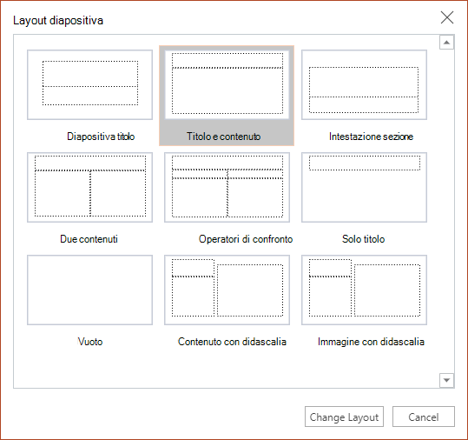Screen dimensions: 468x440
Task: Click the Intestazione sezione label
Action: pos(371,137)
